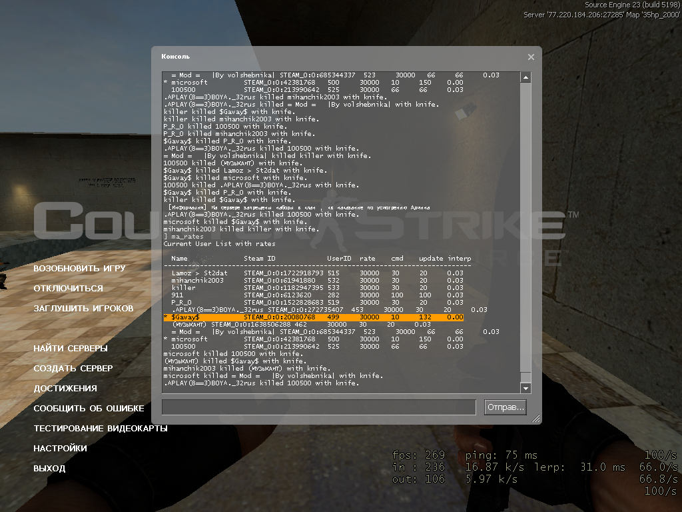This screenshot has height=512, width=682.
Task: Click Steam ID STEAM_0:0:272735407
Action: click(x=306, y=309)
